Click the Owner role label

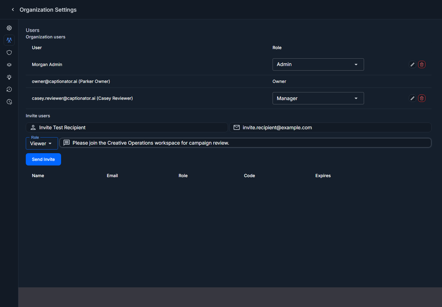pos(279,81)
